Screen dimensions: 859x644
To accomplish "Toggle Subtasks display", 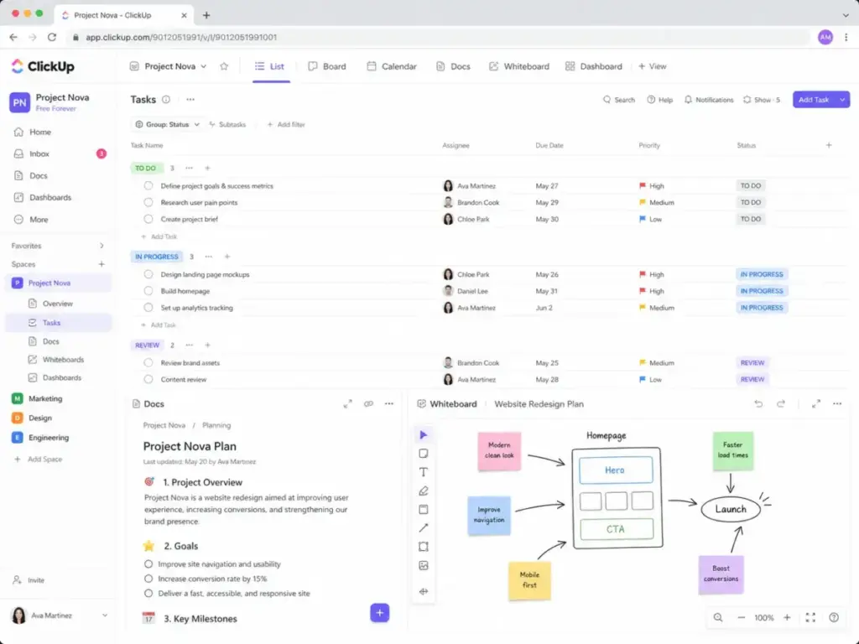I will coord(227,124).
